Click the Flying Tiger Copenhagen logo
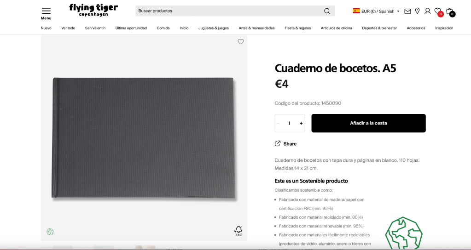Image resolution: width=471 pixels, height=250 pixels. (93, 10)
